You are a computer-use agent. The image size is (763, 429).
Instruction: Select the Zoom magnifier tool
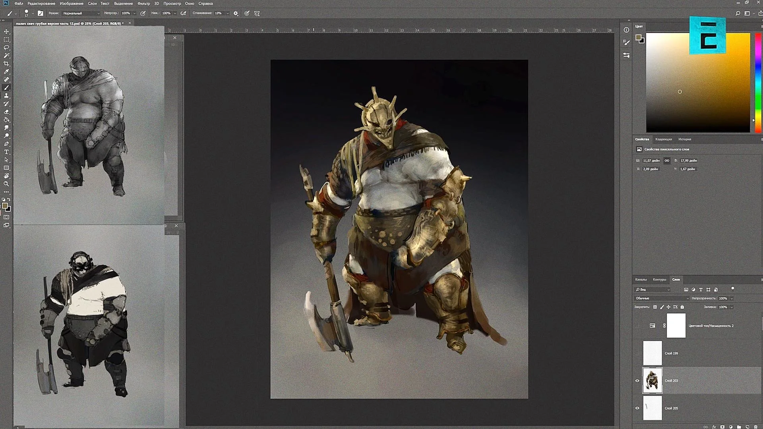coord(6,184)
